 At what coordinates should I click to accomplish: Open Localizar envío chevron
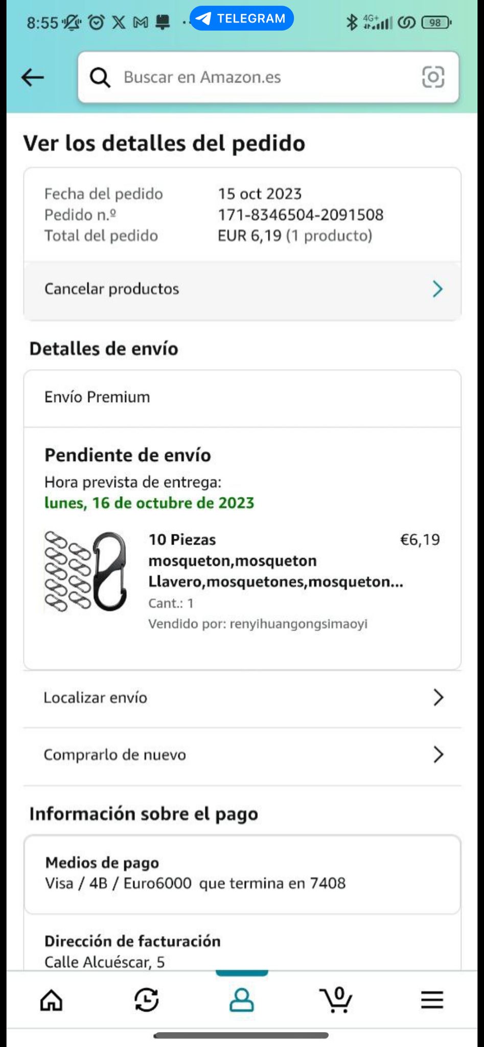[438, 697]
